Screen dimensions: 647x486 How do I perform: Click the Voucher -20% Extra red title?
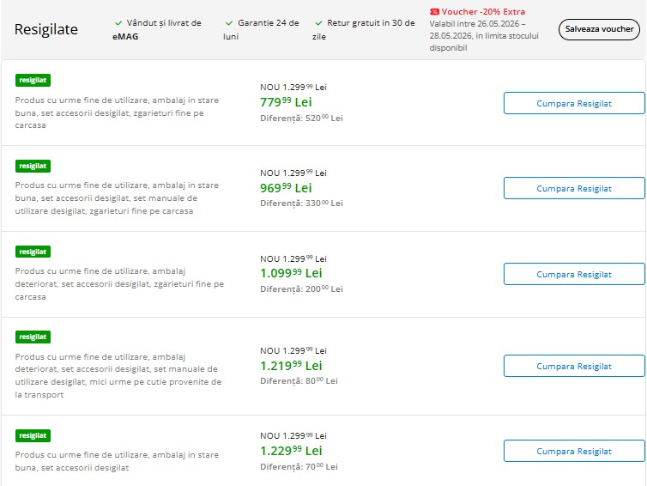483,12
